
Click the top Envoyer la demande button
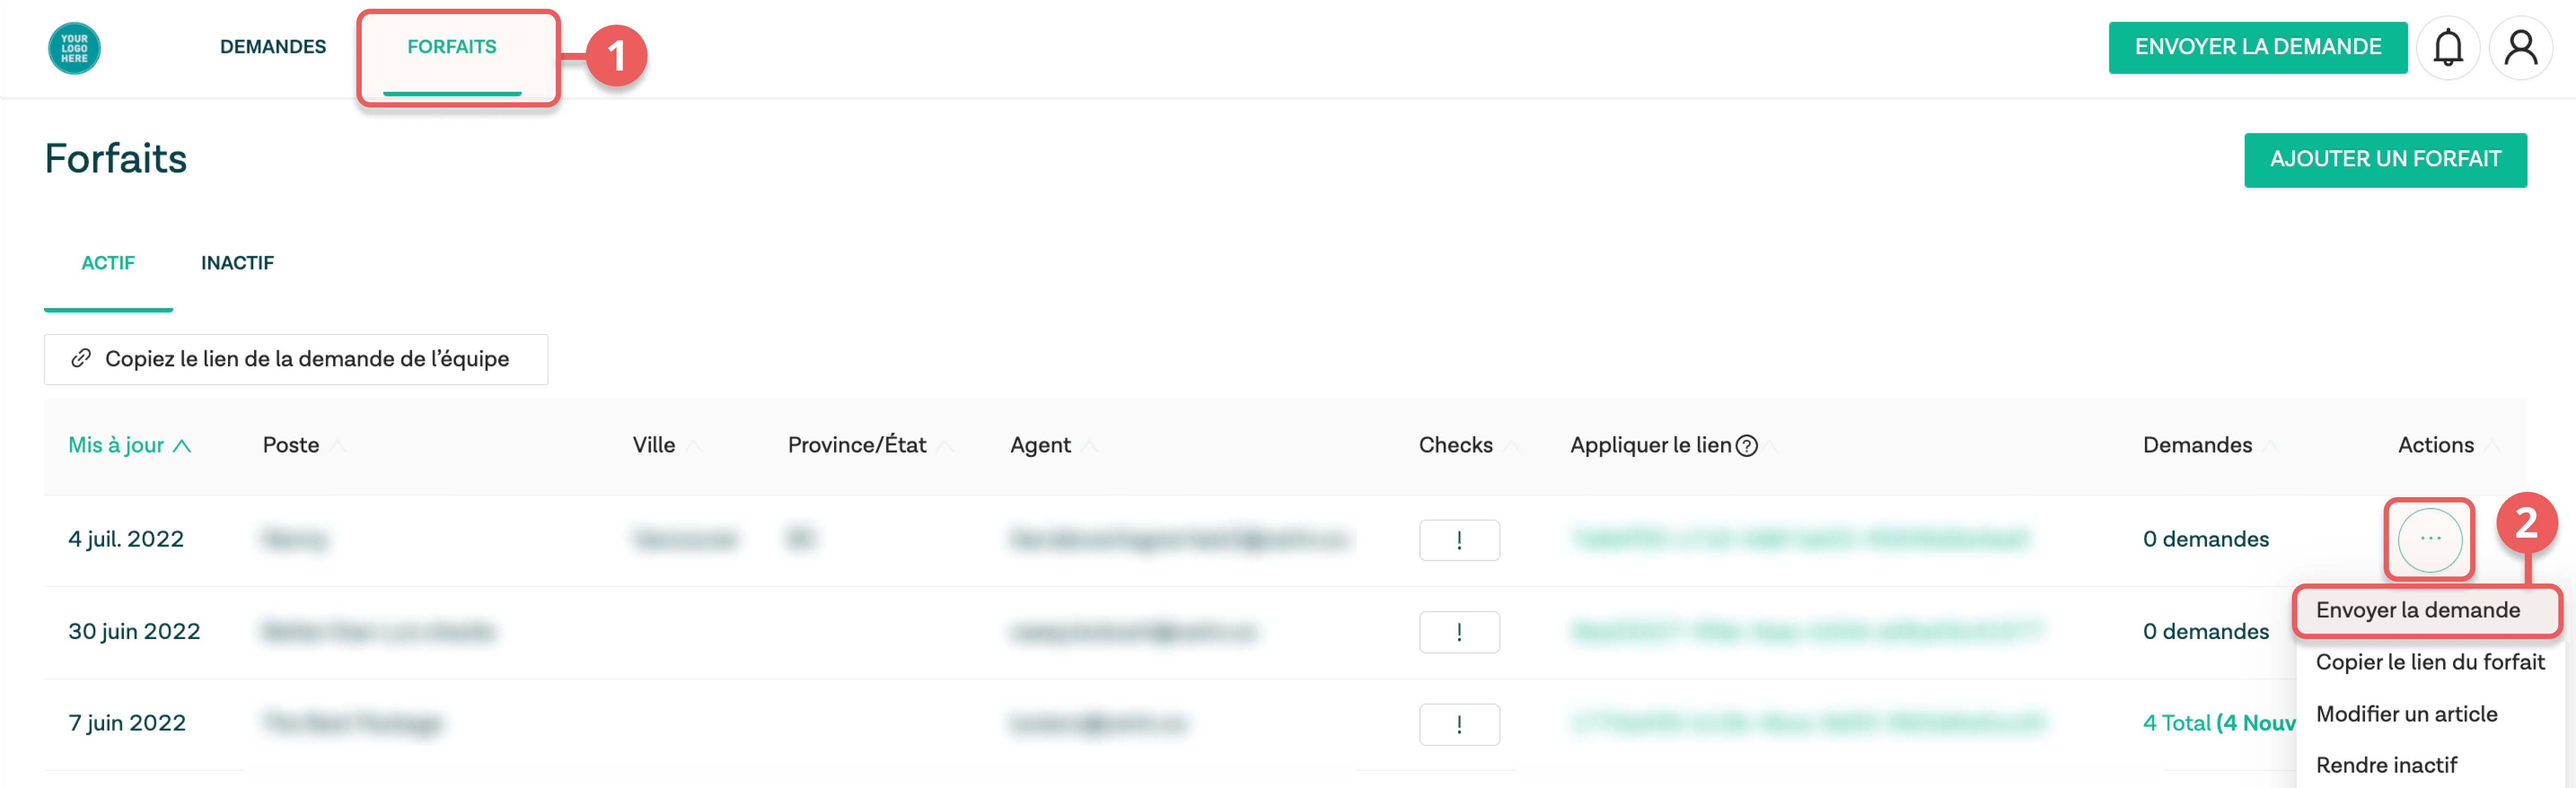point(2257,47)
